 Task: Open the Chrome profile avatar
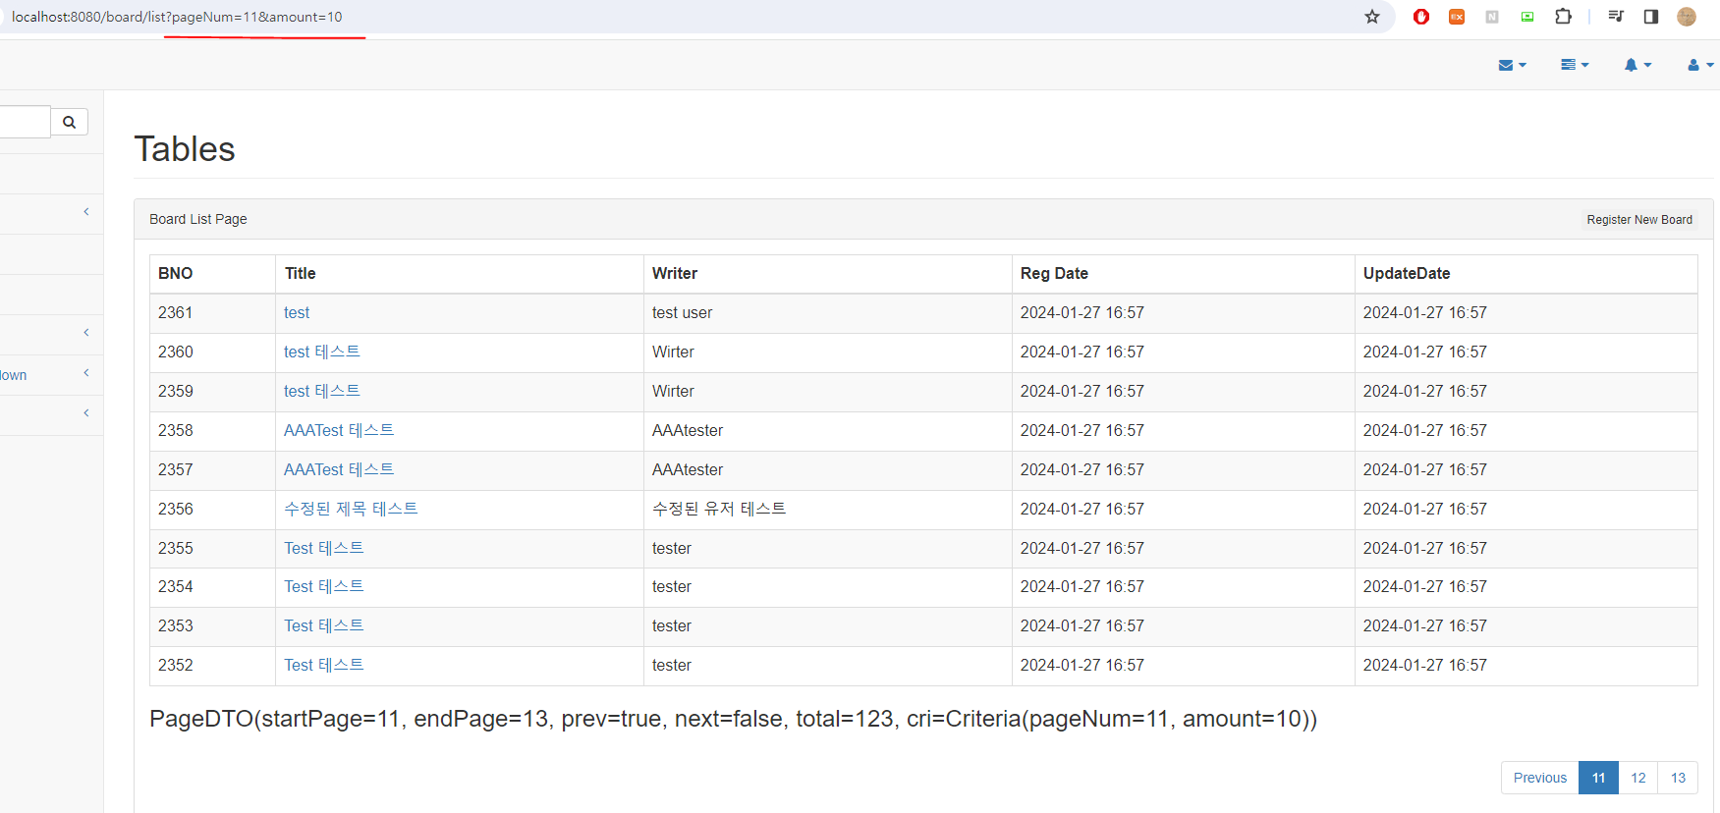(1687, 17)
